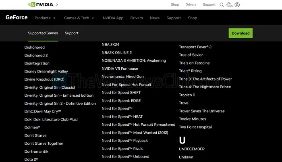
Task: Select Tropico 6
Action: coord(187,95)
